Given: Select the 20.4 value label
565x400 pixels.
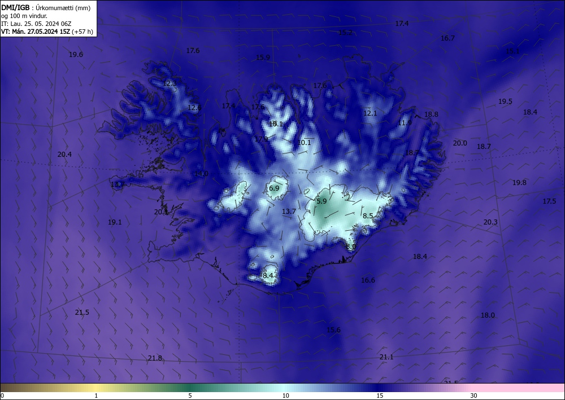Looking at the screenshot, I should click(x=64, y=155).
